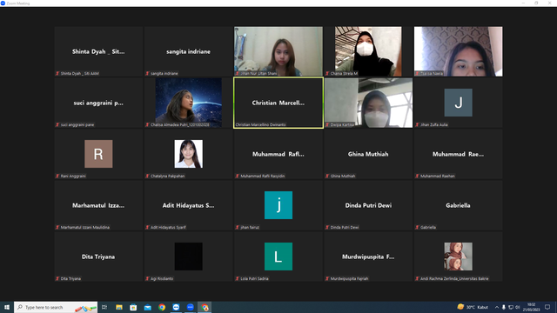Click the muted mic icon beside Ghina Muthiah
The image size is (557, 313).
(327, 176)
